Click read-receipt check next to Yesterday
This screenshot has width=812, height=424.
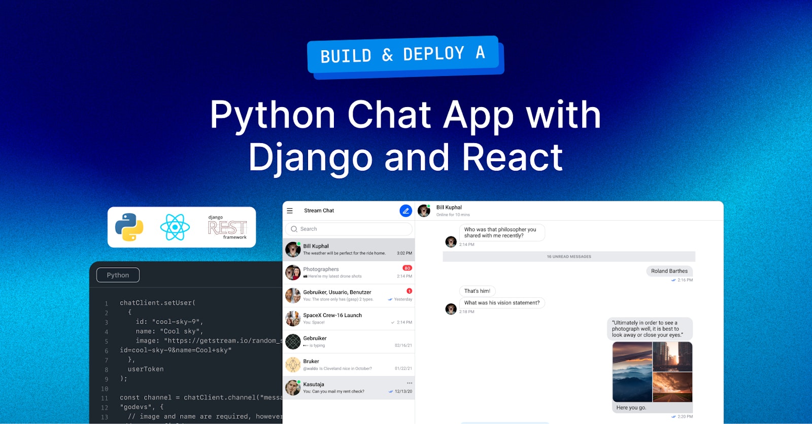[390, 299]
